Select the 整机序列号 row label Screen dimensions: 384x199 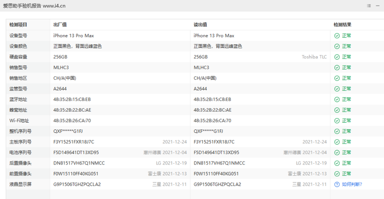[x=20, y=131]
